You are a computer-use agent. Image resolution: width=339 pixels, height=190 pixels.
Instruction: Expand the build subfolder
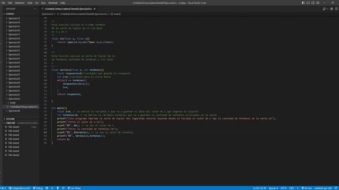click(x=21, y=103)
